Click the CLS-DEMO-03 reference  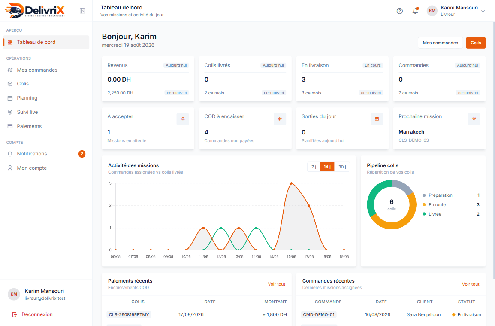pyautogui.click(x=414, y=140)
